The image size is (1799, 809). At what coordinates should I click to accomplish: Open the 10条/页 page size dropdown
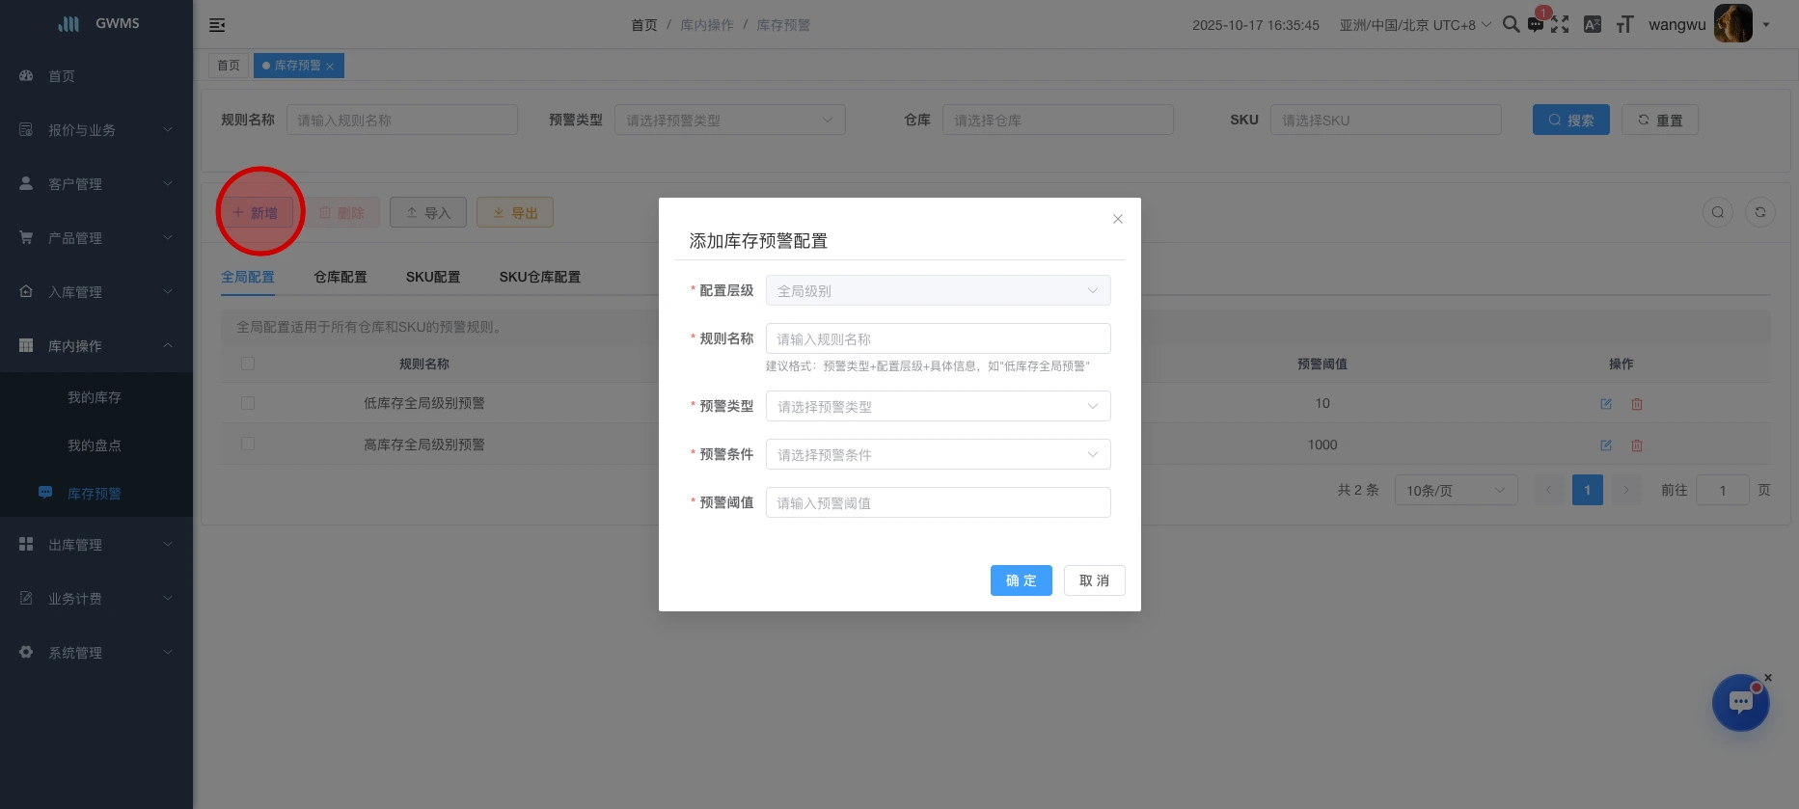tap(1455, 491)
